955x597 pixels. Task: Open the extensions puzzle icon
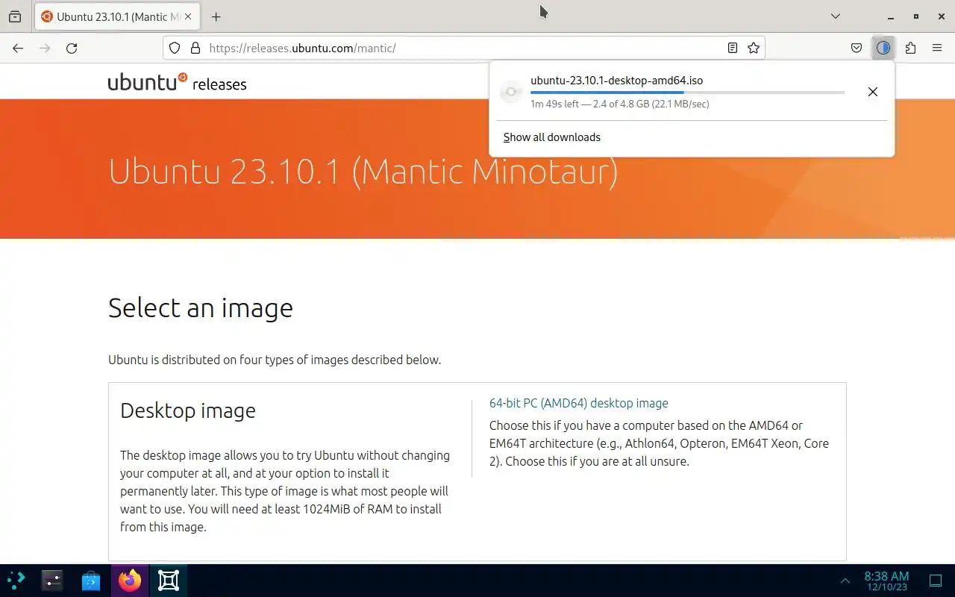[x=910, y=48]
